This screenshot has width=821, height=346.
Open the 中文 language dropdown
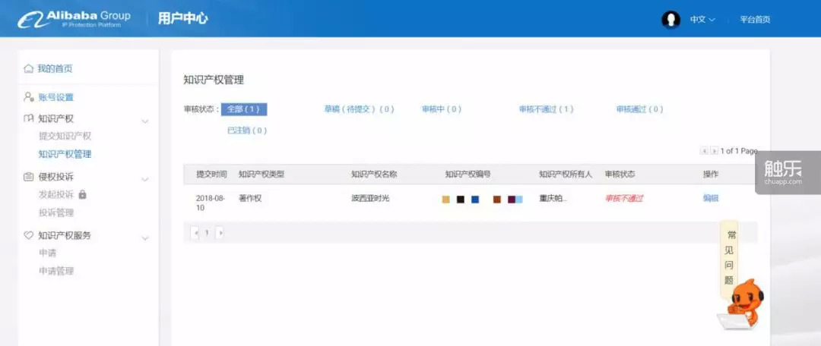[x=702, y=20]
